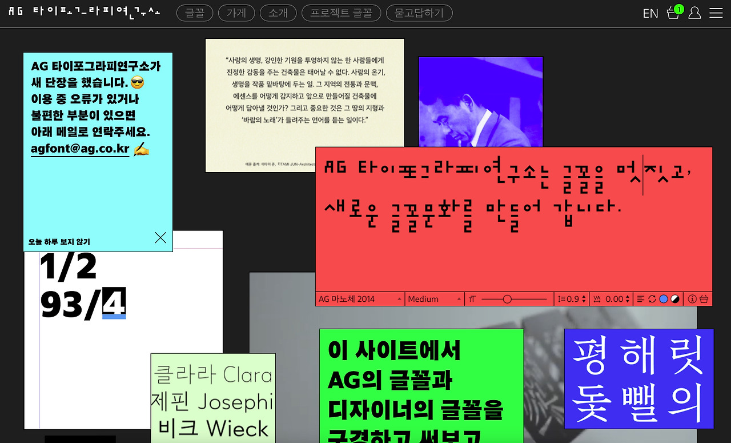
Task: Toggle the half-filled invert circle icon
Action: [674, 298]
